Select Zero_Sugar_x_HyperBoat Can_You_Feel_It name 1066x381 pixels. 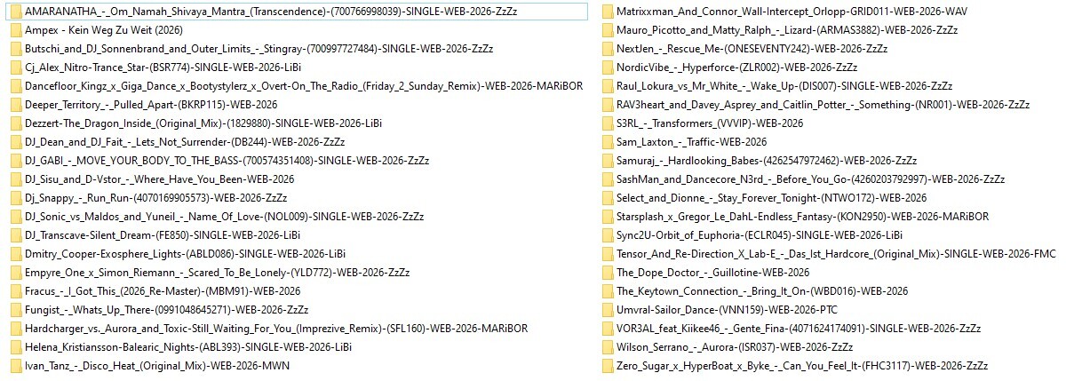tap(802, 366)
